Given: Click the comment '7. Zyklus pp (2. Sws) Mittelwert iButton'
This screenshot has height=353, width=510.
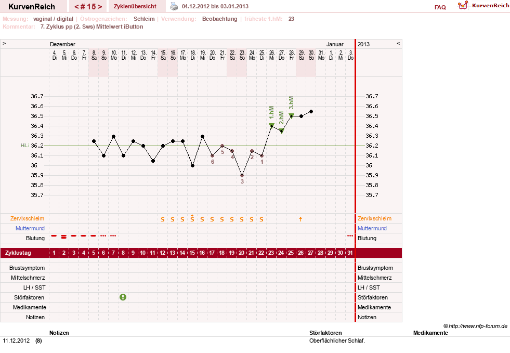Looking at the screenshot, I should pos(91,27).
